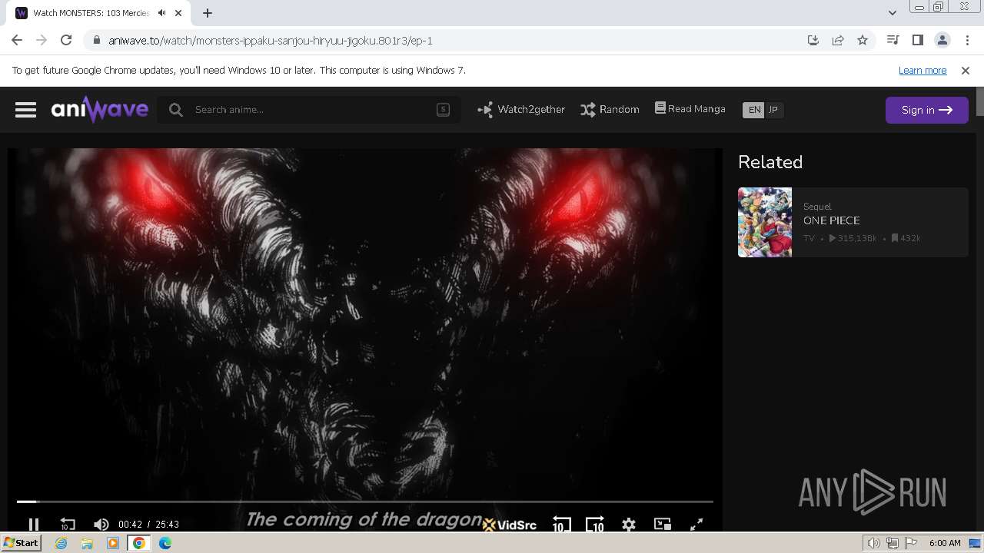The height and width of the screenshot is (553, 984).
Task: Click the magnifier search icon
Action: (x=176, y=110)
